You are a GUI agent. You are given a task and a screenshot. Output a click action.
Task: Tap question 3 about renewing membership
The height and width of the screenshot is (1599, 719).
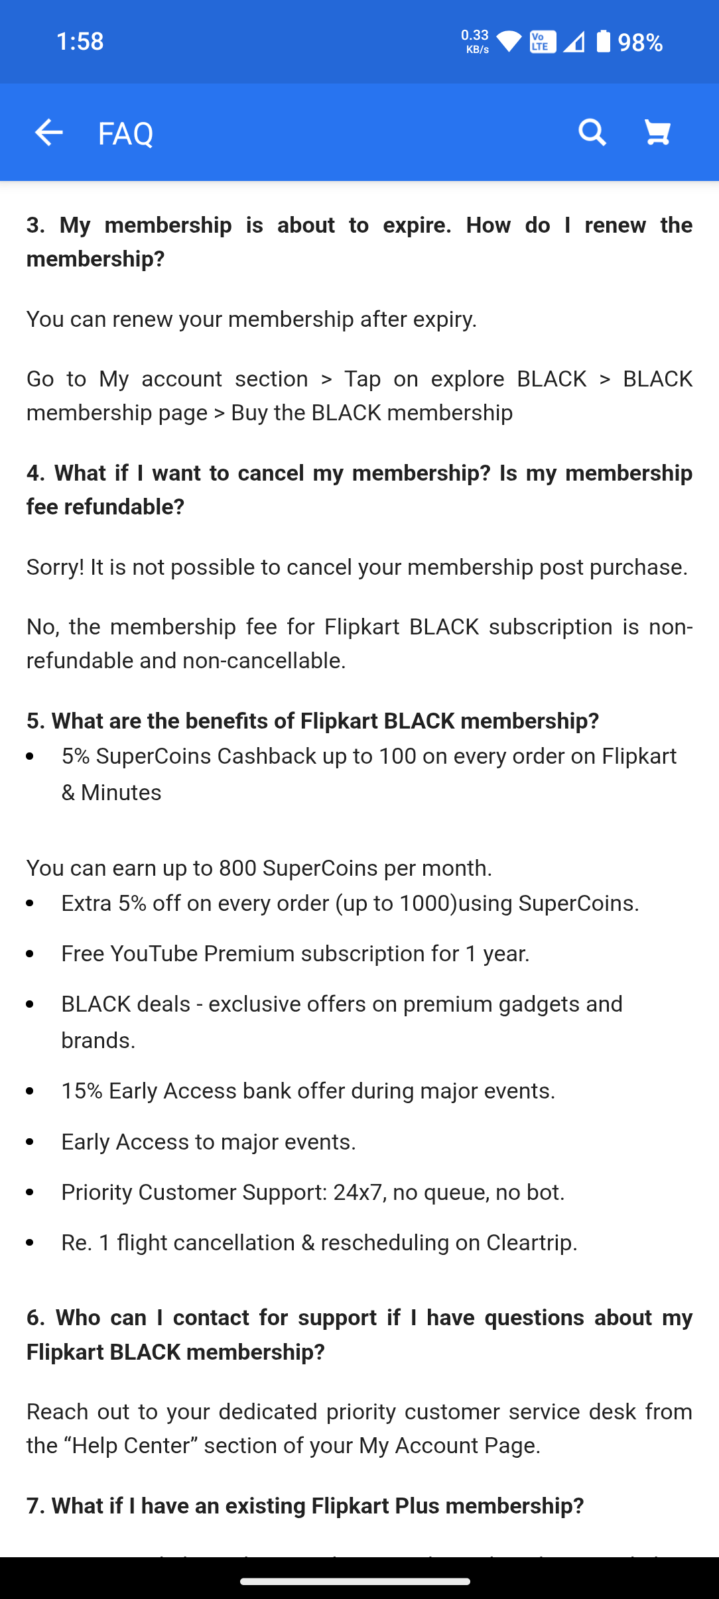[359, 241]
